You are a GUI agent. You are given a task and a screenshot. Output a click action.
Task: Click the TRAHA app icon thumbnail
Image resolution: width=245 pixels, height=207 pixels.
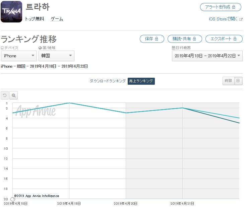pos(11,12)
